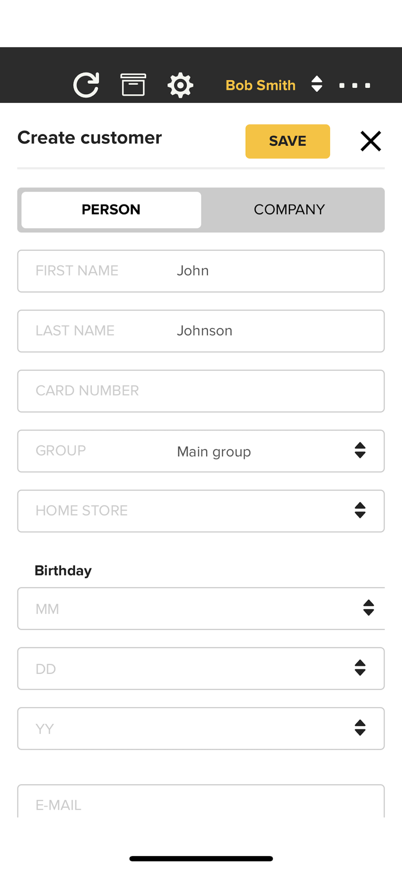Image resolution: width=402 pixels, height=870 pixels.
Task: Tap the up-down arrows beside Bob Smith
Action: pyautogui.click(x=317, y=84)
